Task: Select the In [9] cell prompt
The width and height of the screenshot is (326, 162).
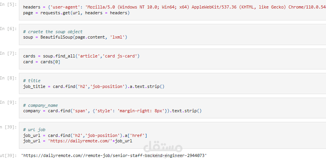Action: pos(8,102)
